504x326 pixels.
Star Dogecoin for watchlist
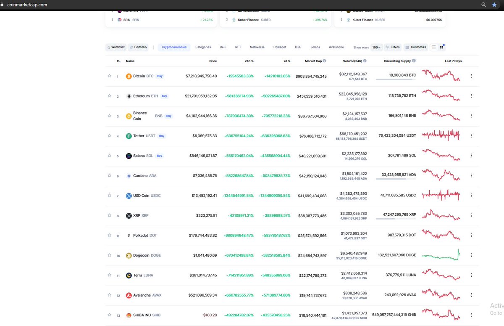pos(110,255)
